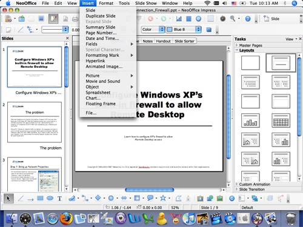Select the Callouts speech bubble tool
Viewport: 303px width, 227px height.
pos(150,198)
